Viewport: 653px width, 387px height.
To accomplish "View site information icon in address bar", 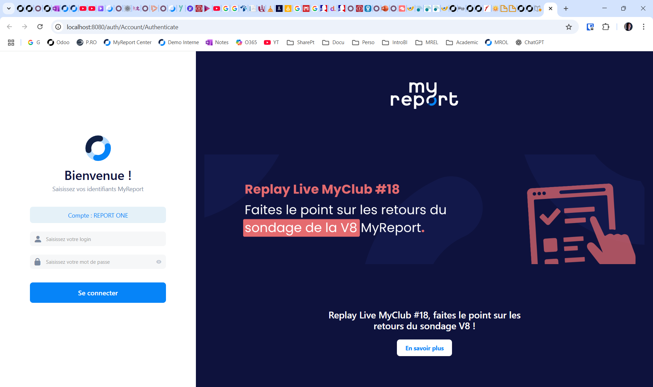I will pos(58,27).
